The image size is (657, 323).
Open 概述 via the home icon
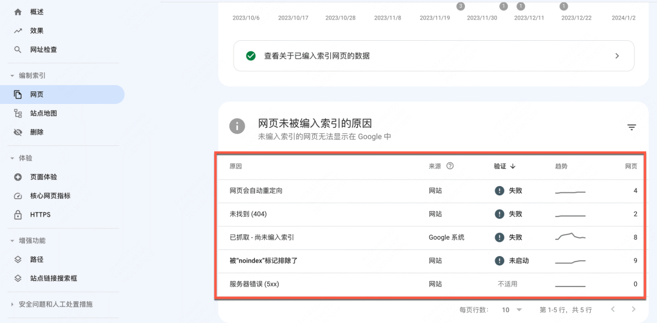18,12
